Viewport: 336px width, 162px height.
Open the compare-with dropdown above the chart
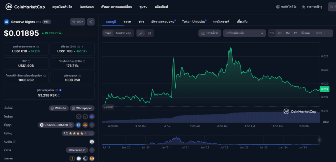[244, 33]
